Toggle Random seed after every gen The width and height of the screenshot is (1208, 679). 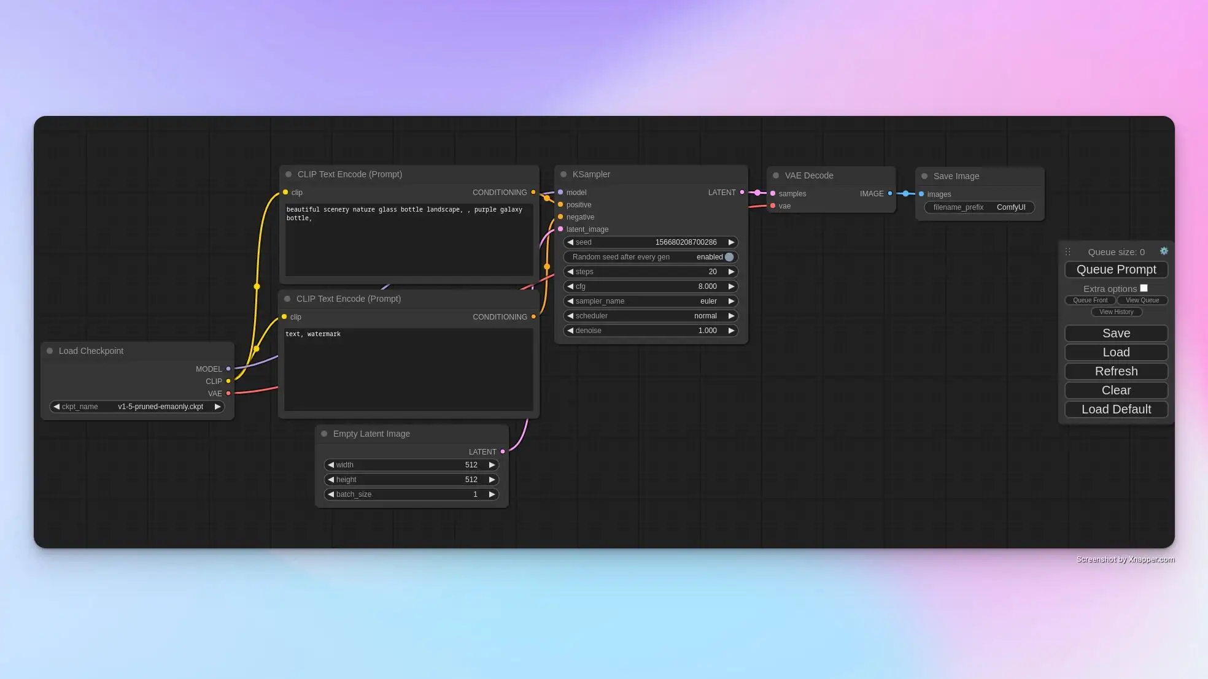pos(729,257)
